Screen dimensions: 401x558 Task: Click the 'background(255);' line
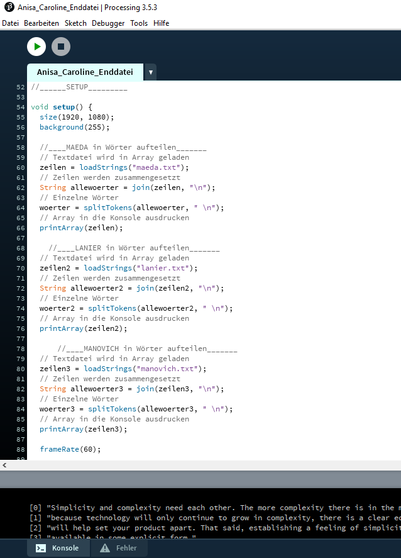(x=75, y=127)
